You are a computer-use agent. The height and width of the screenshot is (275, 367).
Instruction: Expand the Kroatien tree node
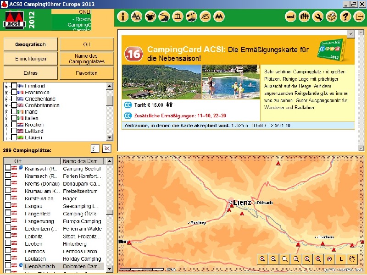(7, 125)
